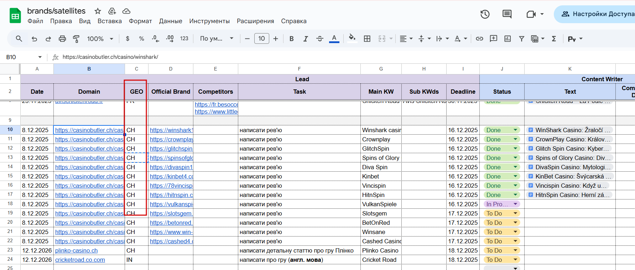The height and width of the screenshot is (270, 635).
Task: Open the Данные menu
Action: [x=170, y=21]
